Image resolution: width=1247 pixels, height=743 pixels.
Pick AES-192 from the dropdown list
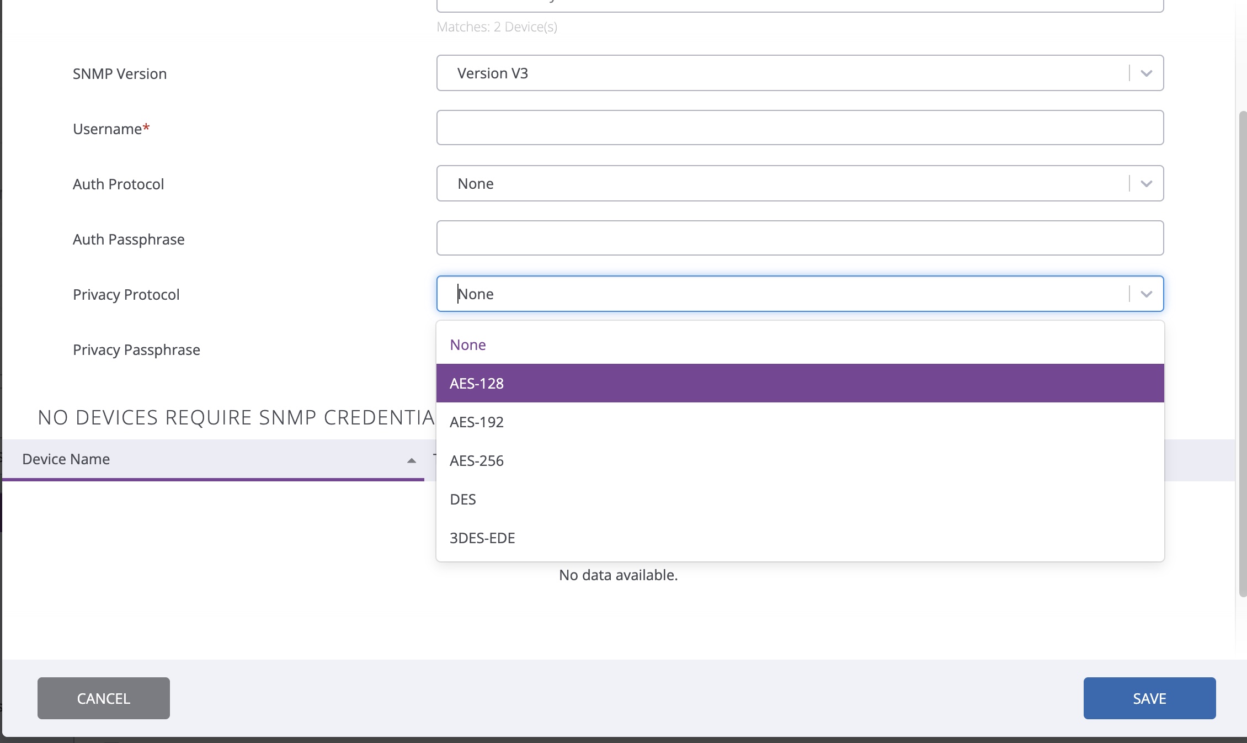[x=477, y=422]
